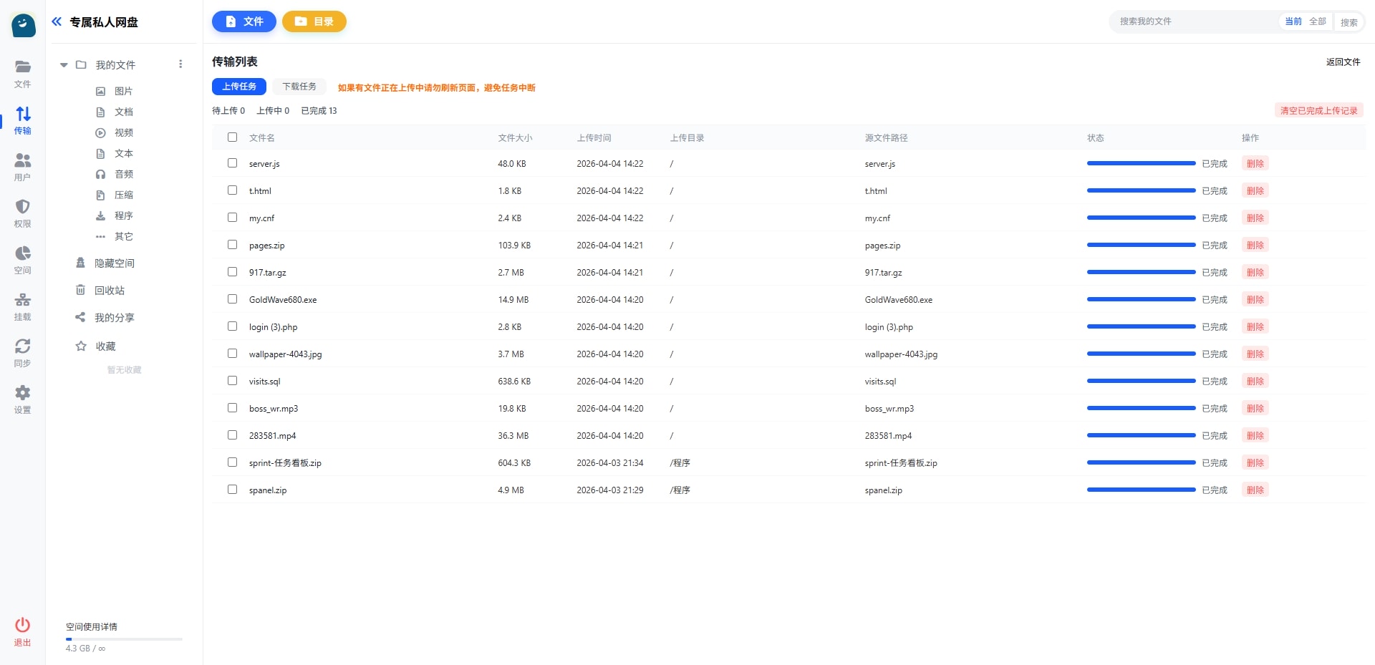Click 清空已完成上传记录 button

(x=1318, y=111)
